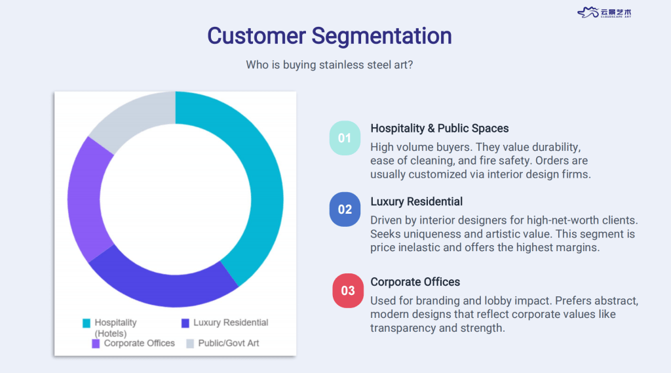Screen dimensions: 671x373
Task: Toggle Public/Govt Art legend label
Action: click(229, 343)
